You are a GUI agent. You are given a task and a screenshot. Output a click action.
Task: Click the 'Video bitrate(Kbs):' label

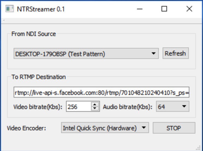38,107
